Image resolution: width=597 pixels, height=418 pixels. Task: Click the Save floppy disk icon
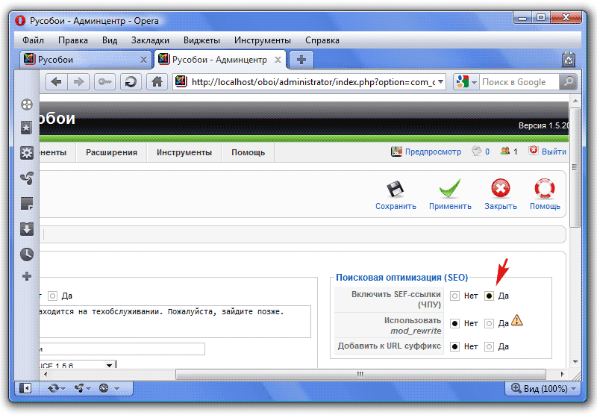click(x=395, y=190)
